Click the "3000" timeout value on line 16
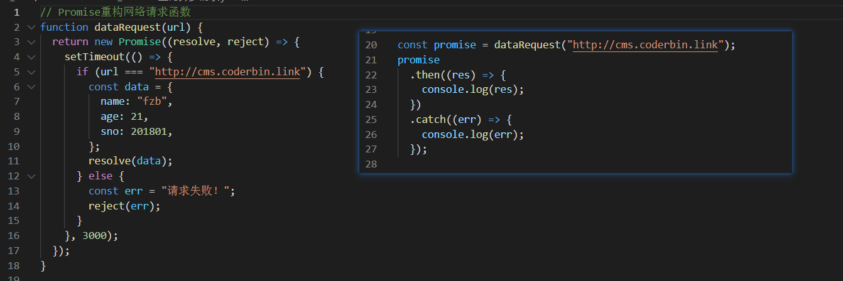 point(94,236)
